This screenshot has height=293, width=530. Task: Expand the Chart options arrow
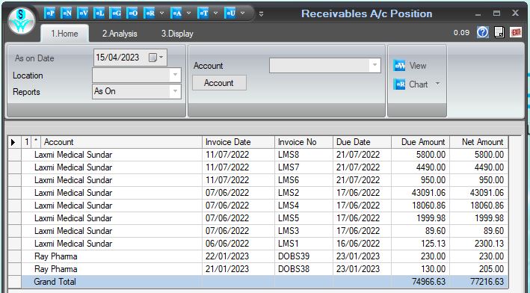pos(437,84)
